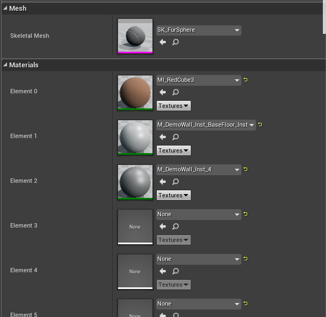
Task: Click magnifier icon for Element 4
Action: click(176, 271)
